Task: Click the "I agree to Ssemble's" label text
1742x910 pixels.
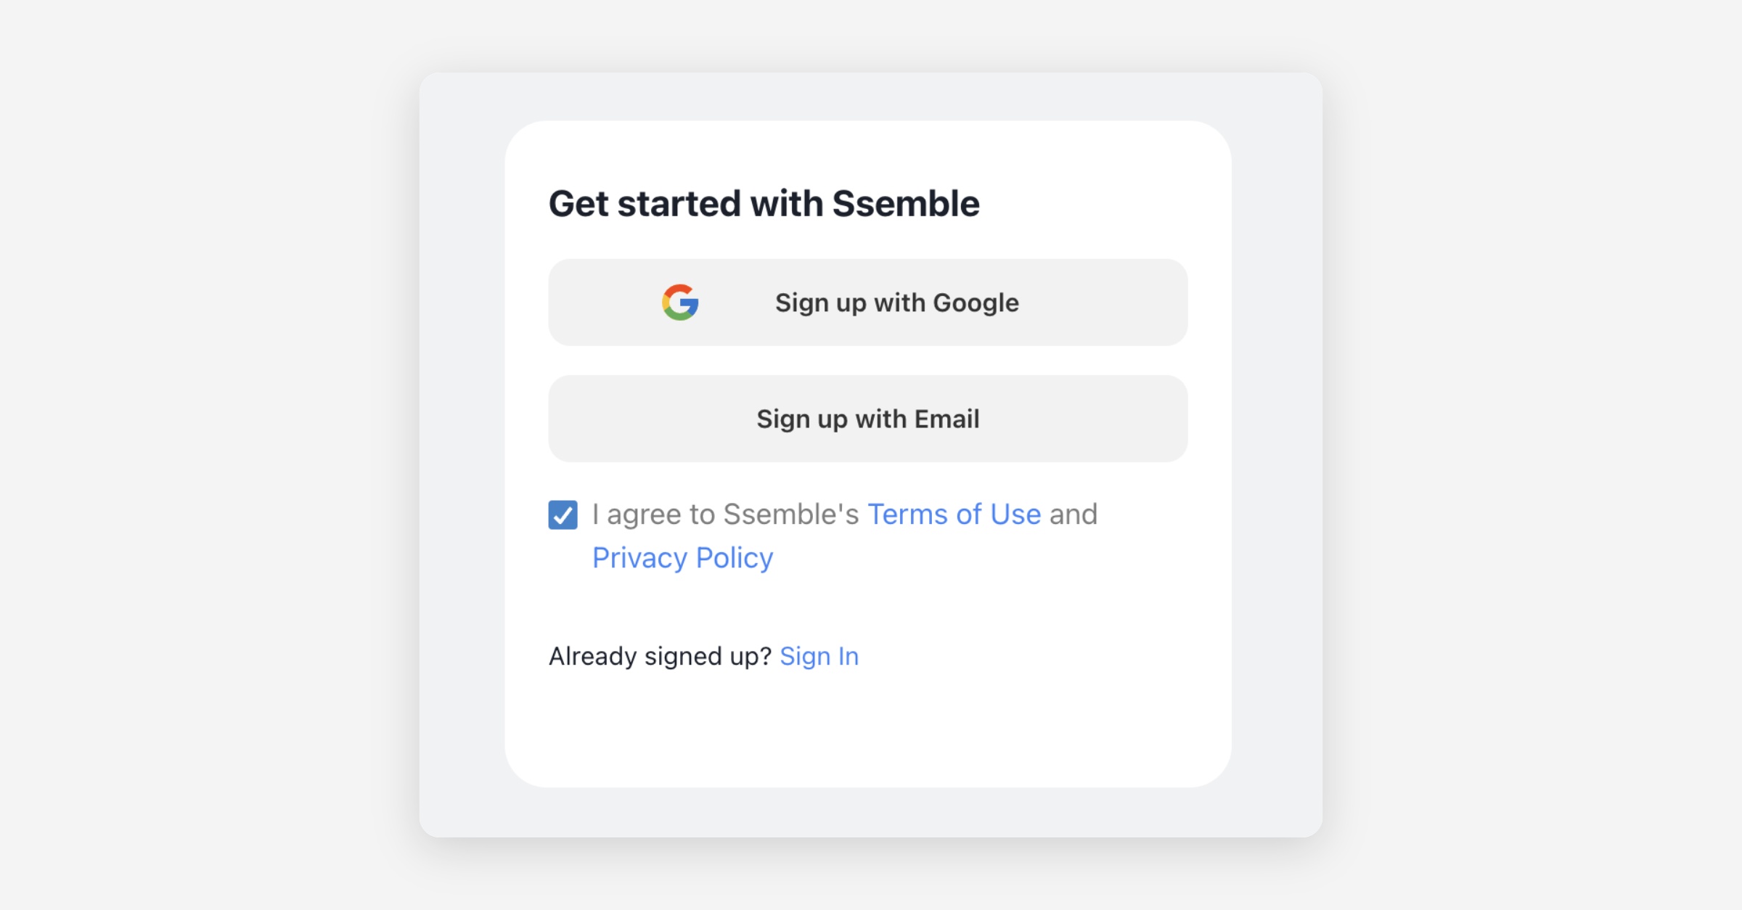Action: tap(725, 515)
